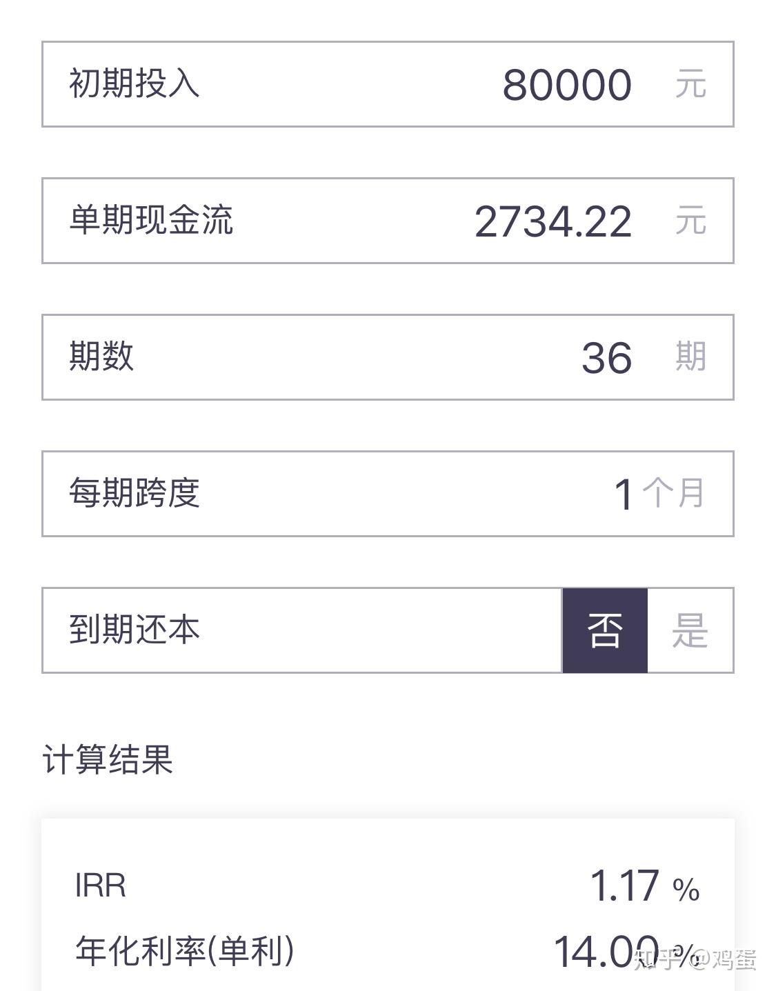Click the 年化利率(单利) result label
This screenshot has width=776, height=991.
(x=185, y=951)
